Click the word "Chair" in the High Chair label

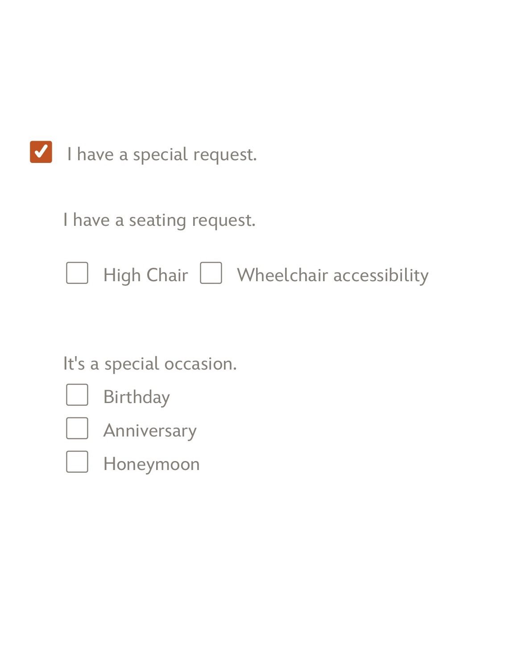167,275
